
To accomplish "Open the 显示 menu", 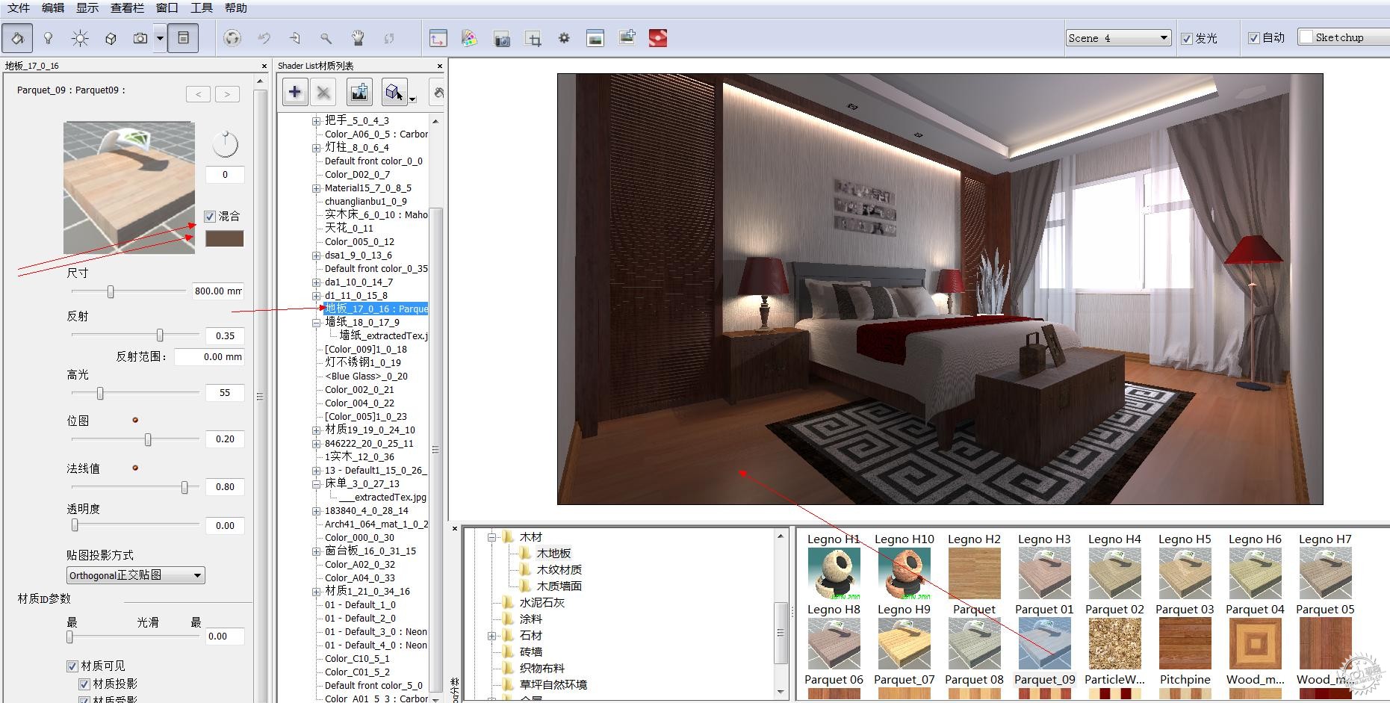I will [87, 8].
